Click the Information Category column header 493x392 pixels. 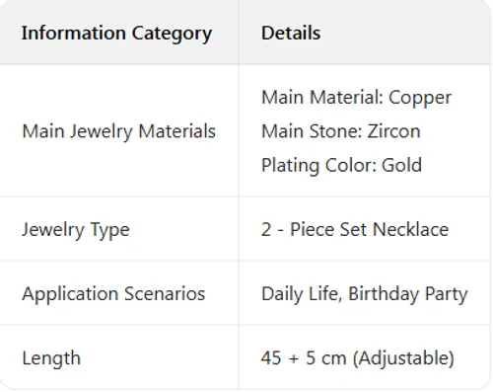pyautogui.click(x=116, y=34)
